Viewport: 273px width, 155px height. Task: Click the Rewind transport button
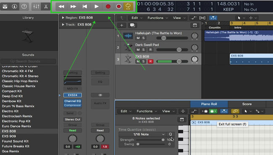pyautogui.click(x=61, y=6)
